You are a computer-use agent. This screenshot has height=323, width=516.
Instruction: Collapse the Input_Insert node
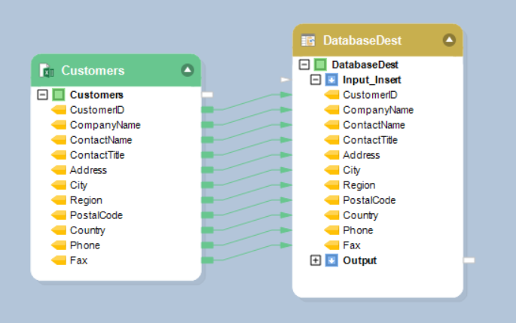[x=316, y=80]
